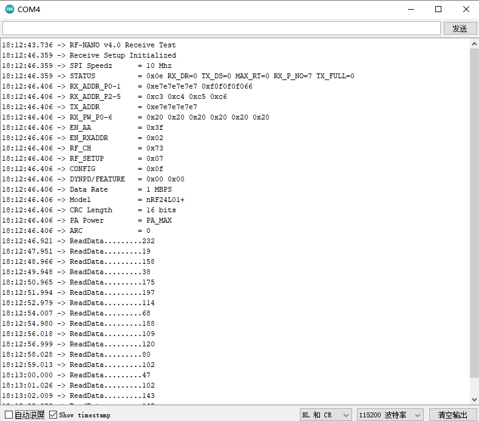Click the 'Model = nRF24L01+' line
479x421 pixels.
pos(93,200)
